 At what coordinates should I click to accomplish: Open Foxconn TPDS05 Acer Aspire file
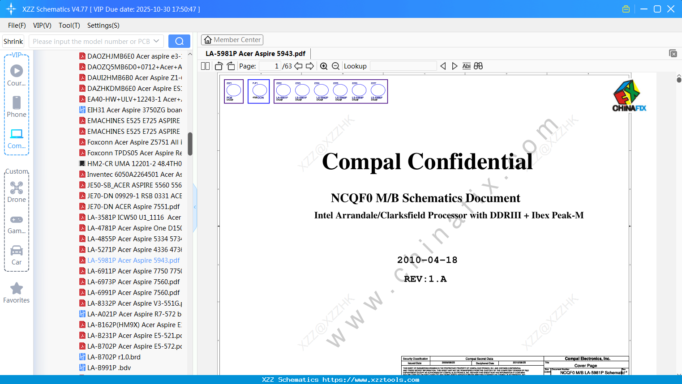pos(130,153)
